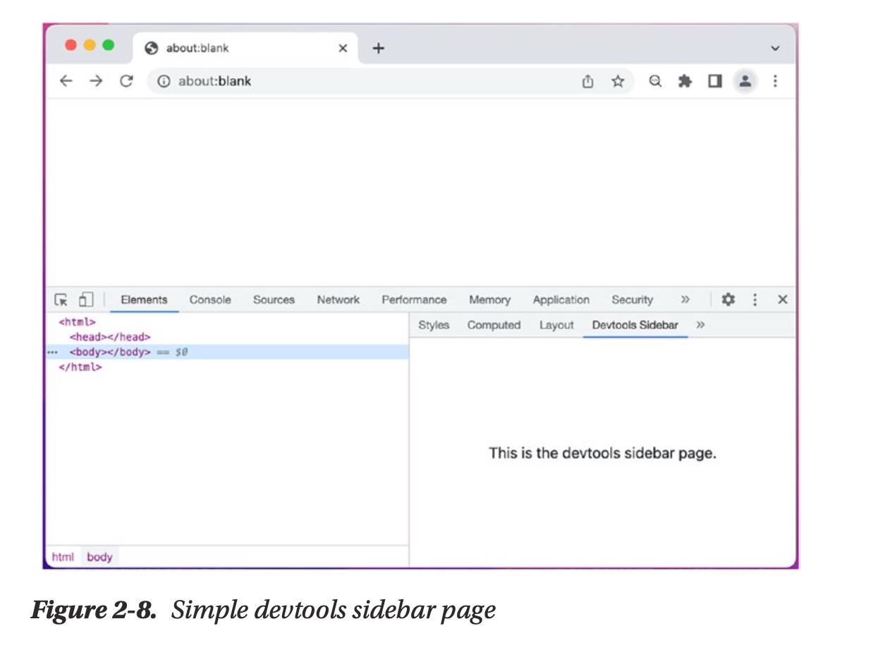Screen dimensions: 873x650
Task: Toggle the browser side panel icon
Action: [x=714, y=81]
